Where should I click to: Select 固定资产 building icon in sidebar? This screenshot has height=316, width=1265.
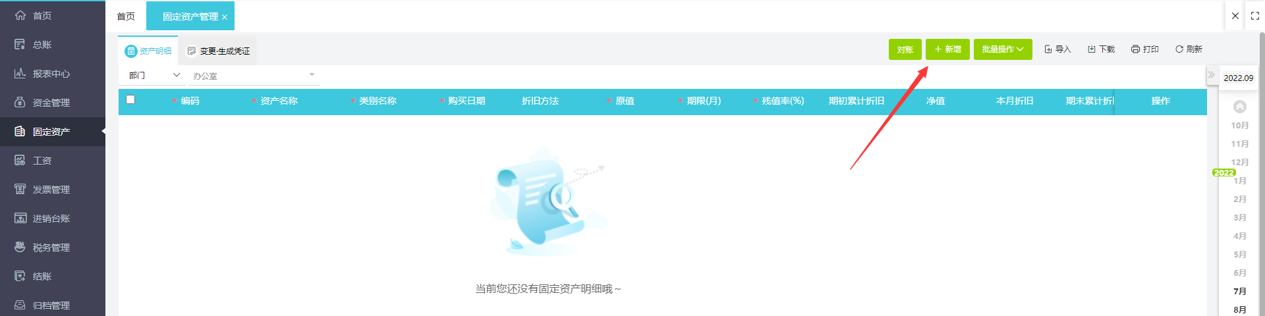(20, 131)
